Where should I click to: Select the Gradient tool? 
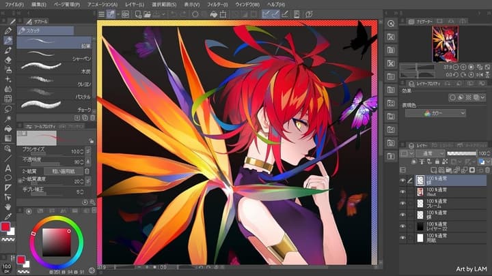(8, 138)
